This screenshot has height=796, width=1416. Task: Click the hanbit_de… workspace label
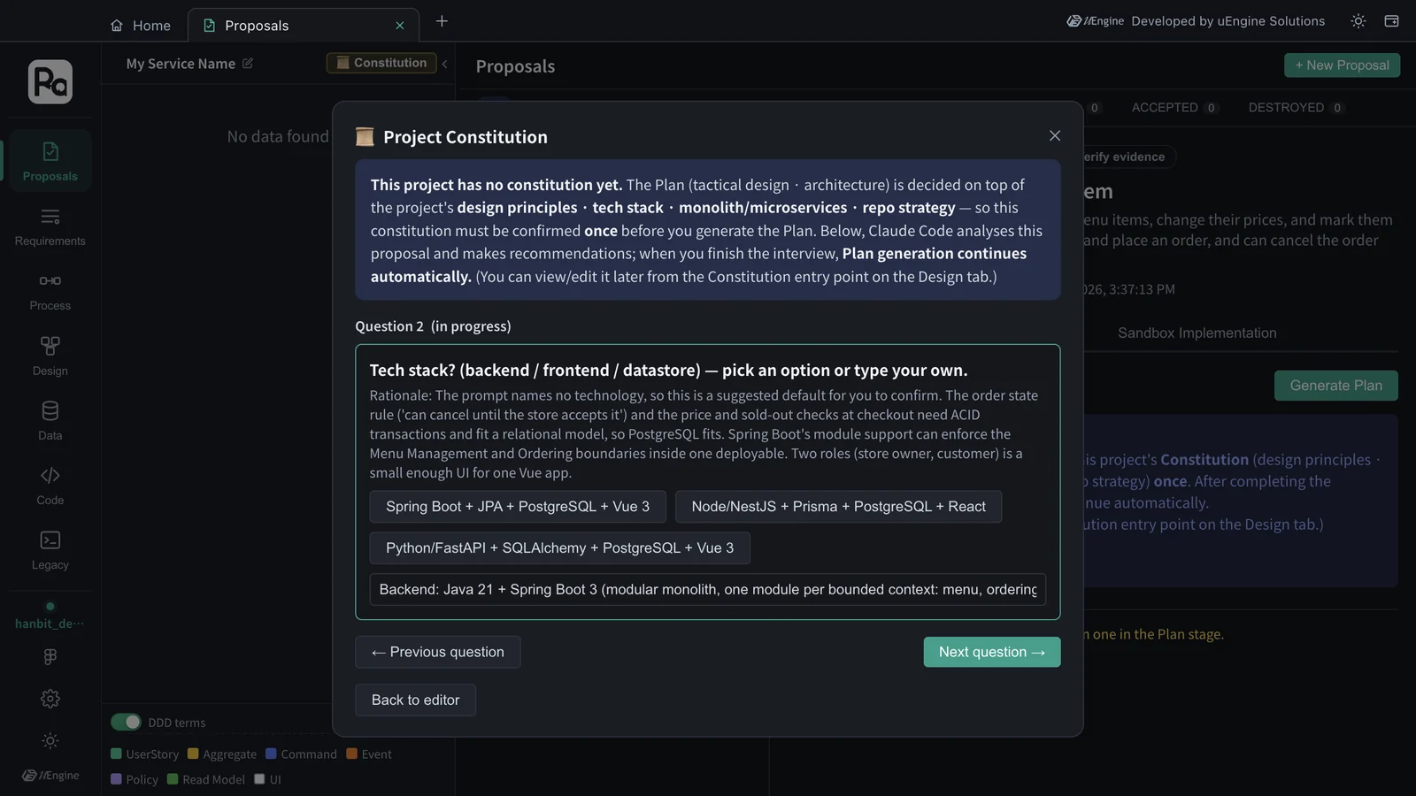(50, 624)
